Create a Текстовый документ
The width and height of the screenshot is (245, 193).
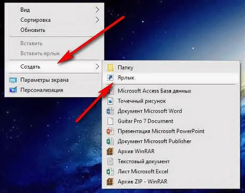pos(171,161)
